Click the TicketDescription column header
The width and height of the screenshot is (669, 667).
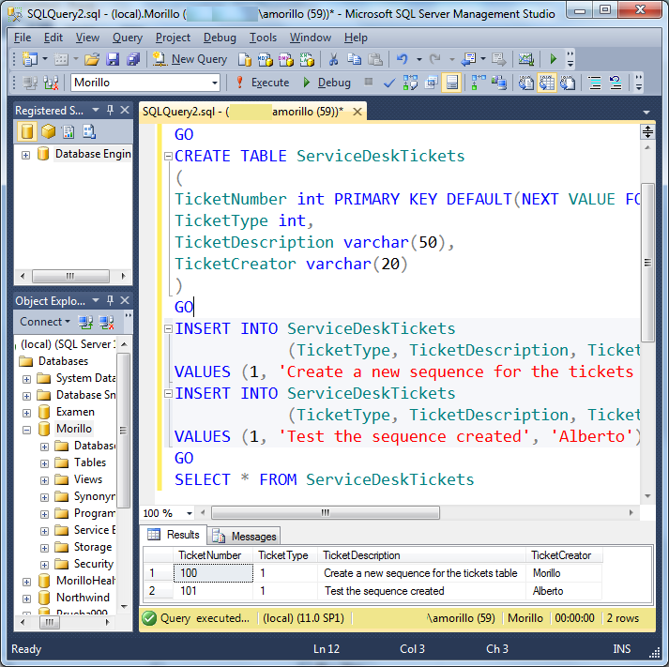(x=421, y=555)
